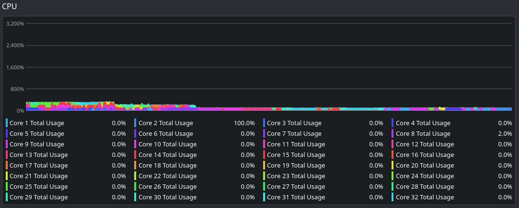Select the Core 17 Total Usage label
The height and width of the screenshot is (208, 519).
[x=39, y=165]
